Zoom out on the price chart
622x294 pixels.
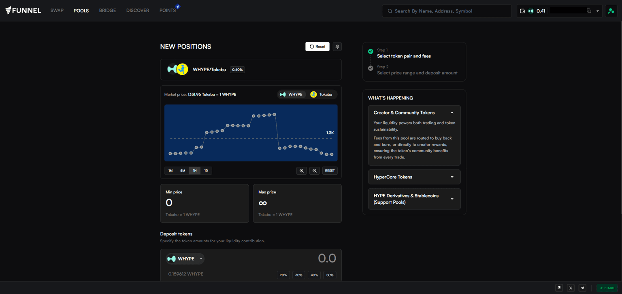pyautogui.click(x=314, y=171)
